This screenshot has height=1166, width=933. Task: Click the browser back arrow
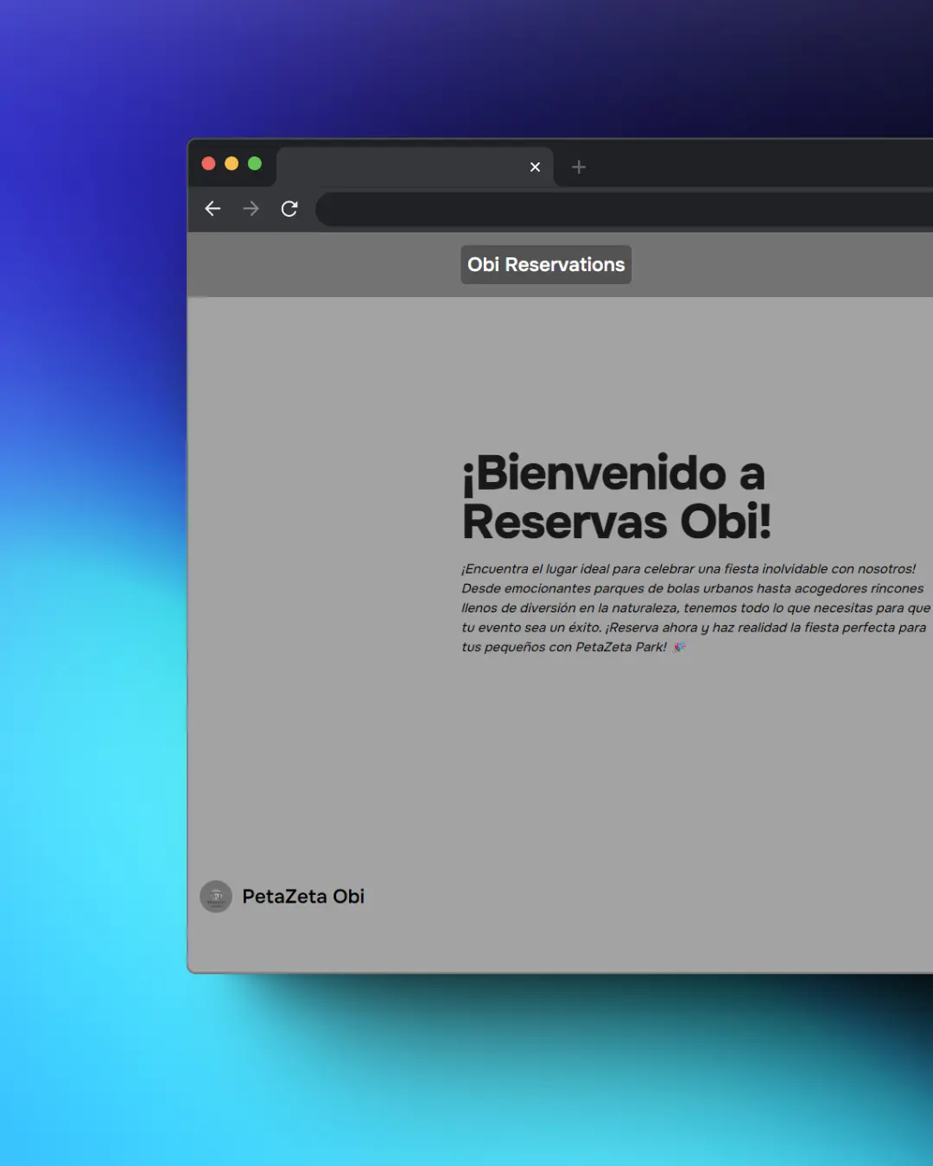click(x=213, y=209)
